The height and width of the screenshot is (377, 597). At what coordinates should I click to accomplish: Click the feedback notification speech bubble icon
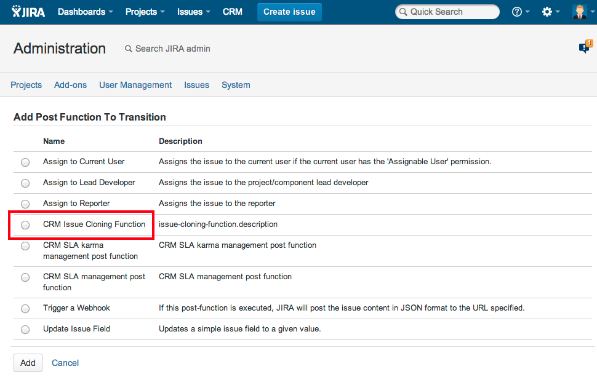(x=584, y=48)
